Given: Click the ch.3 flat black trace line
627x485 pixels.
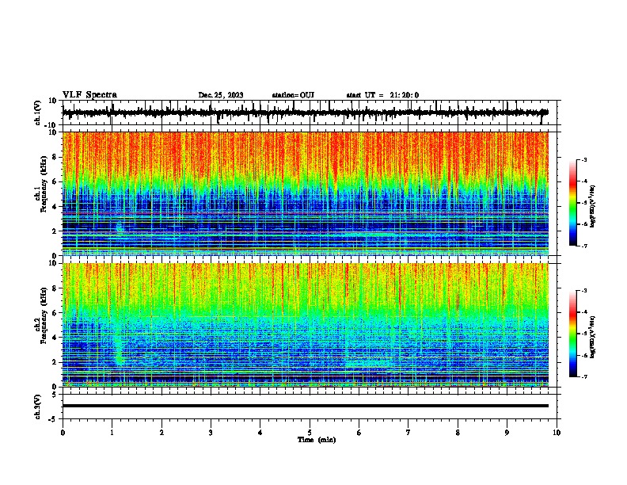Looking at the screenshot, I should (x=305, y=406).
